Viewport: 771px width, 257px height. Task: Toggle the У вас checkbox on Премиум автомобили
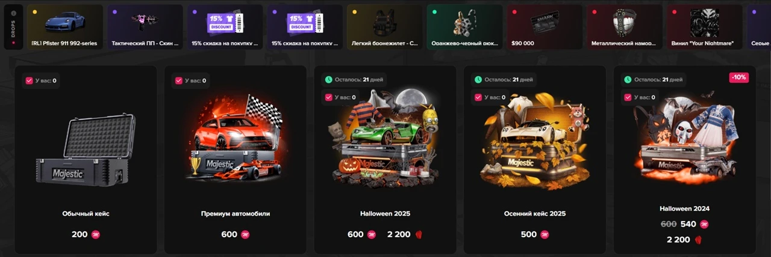(x=179, y=80)
